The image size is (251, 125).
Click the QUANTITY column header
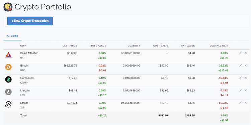tap(134, 46)
